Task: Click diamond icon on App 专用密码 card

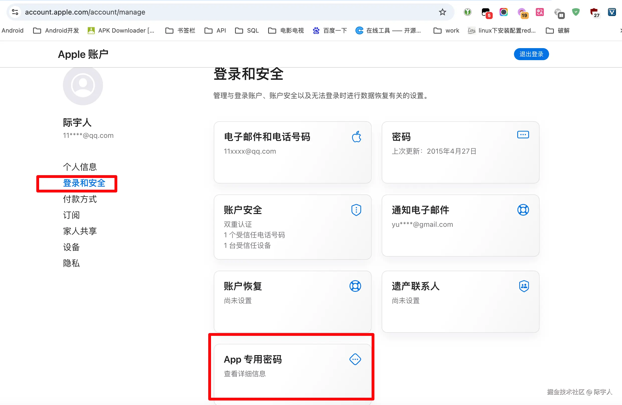Action: coord(355,359)
